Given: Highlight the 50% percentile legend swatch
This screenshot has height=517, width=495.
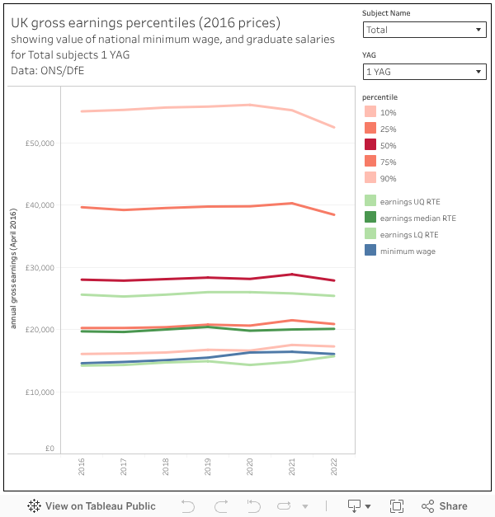Looking at the screenshot, I should point(370,145).
